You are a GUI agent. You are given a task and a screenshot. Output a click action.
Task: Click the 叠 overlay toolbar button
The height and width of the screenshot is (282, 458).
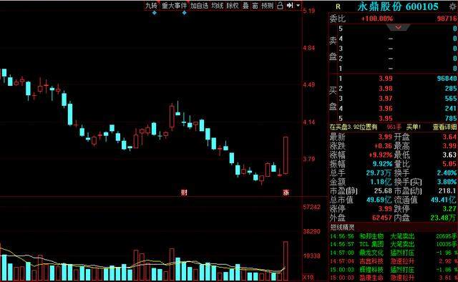point(245,6)
